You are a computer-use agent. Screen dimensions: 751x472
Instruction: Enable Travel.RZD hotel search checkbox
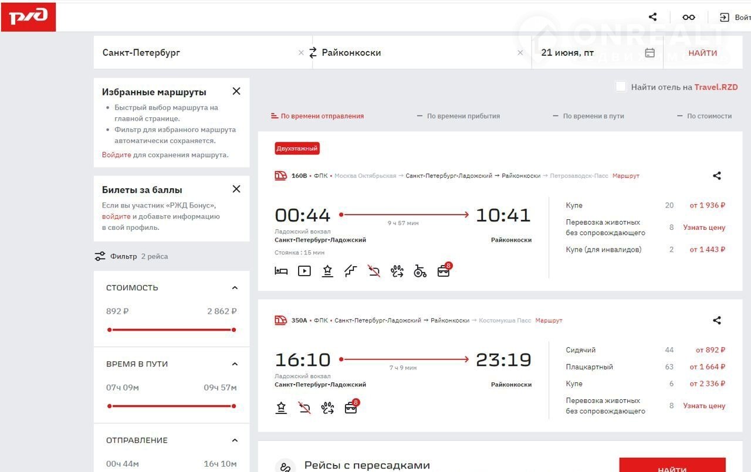[620, 87]
